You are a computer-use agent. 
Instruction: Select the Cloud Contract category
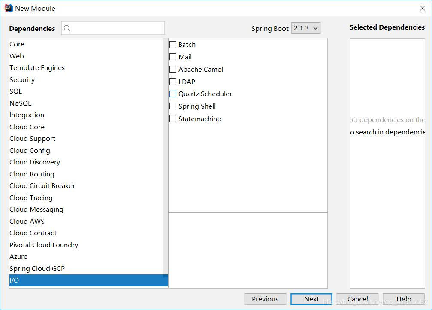(x=86, y=233)
